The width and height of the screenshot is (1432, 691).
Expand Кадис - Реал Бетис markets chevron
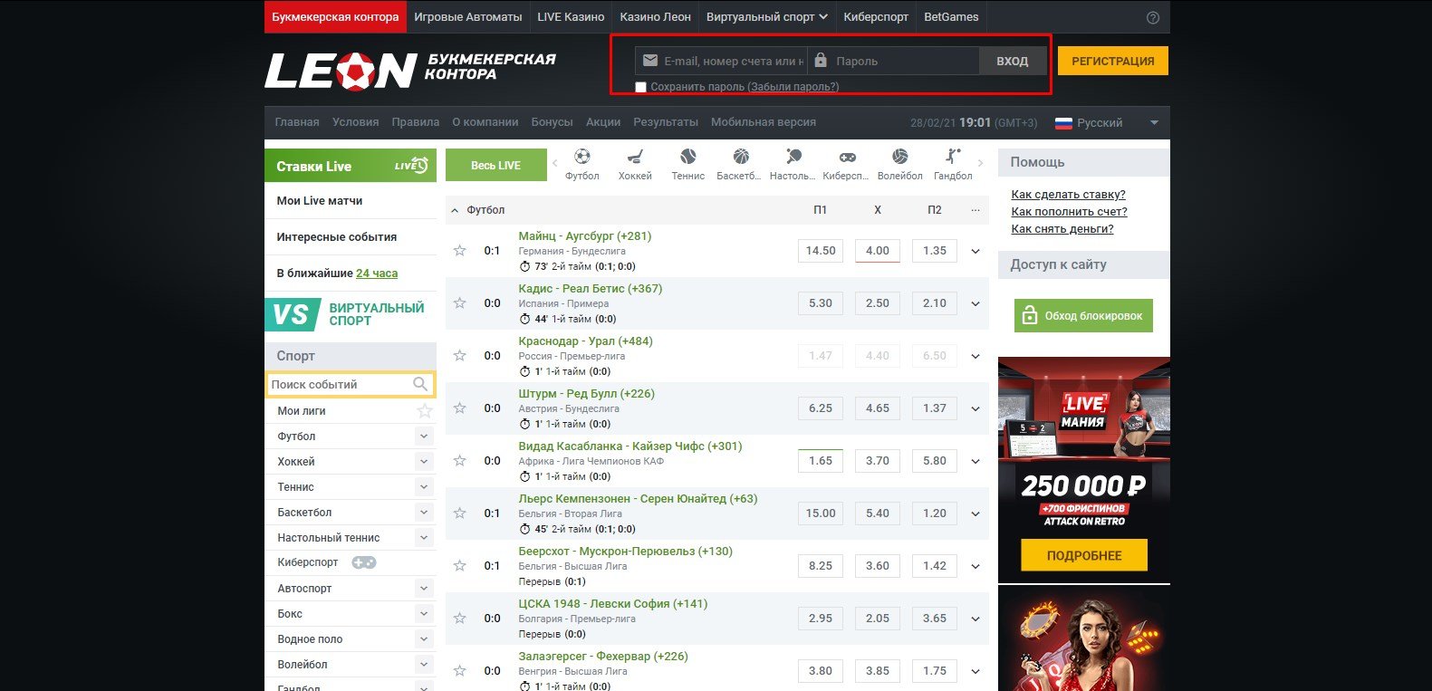pyautogui.click(x=975, y=304)
